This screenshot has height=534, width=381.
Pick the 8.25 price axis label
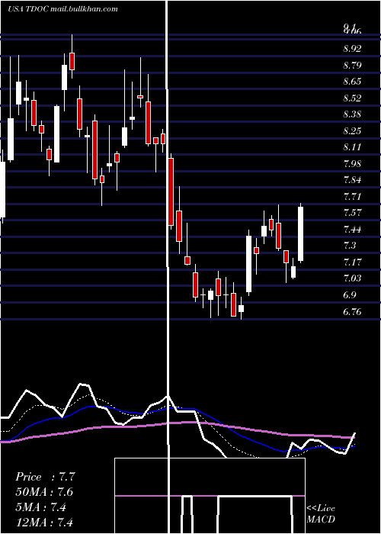[x=352, y=130]
